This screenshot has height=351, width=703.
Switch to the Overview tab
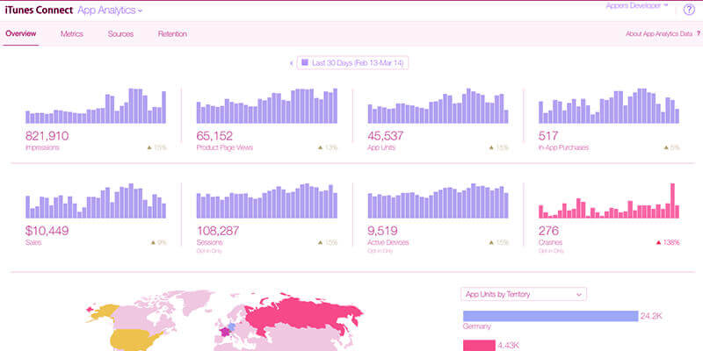pos(21,33)
